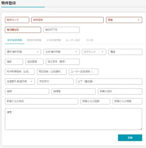Focus the 売却価格 field
146x148 pixels.
tap(52, 72)
